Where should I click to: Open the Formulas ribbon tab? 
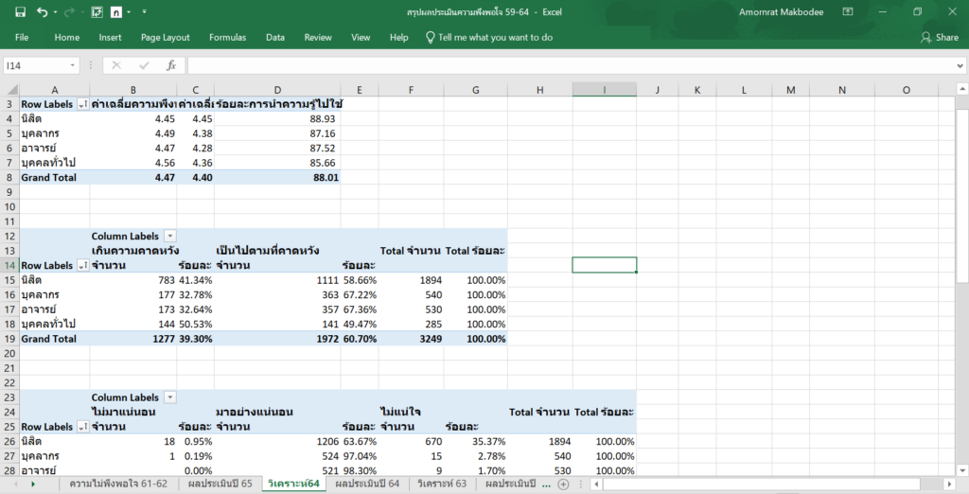[227, 38]
